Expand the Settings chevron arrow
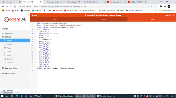The image size is (176, 98). point(28,37)
